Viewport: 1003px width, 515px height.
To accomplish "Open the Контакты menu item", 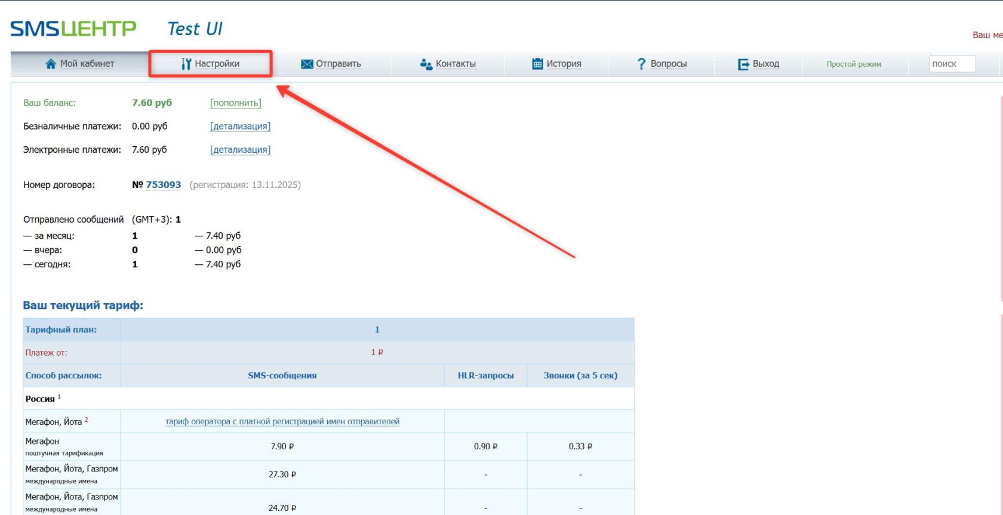I will coord(456,64).
